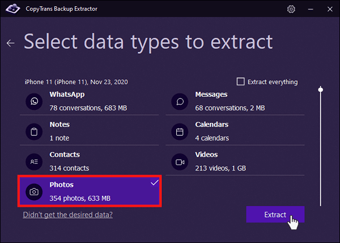Open settings via the gear icon
Screen dimensions: 340x243
291,9
